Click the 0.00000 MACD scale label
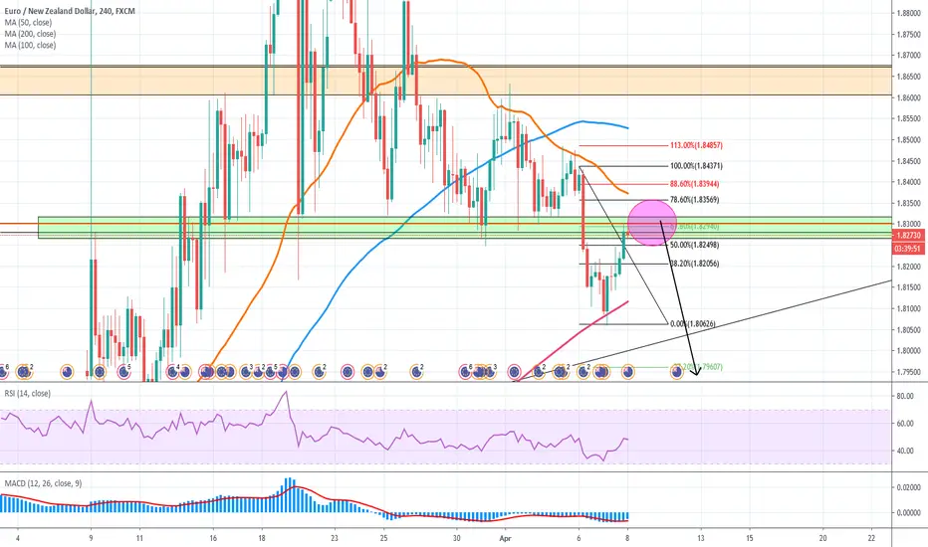The width and height of the screenshot is (928, 547). (x=908, y=513)
